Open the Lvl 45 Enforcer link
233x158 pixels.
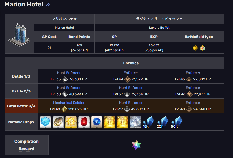193,73
